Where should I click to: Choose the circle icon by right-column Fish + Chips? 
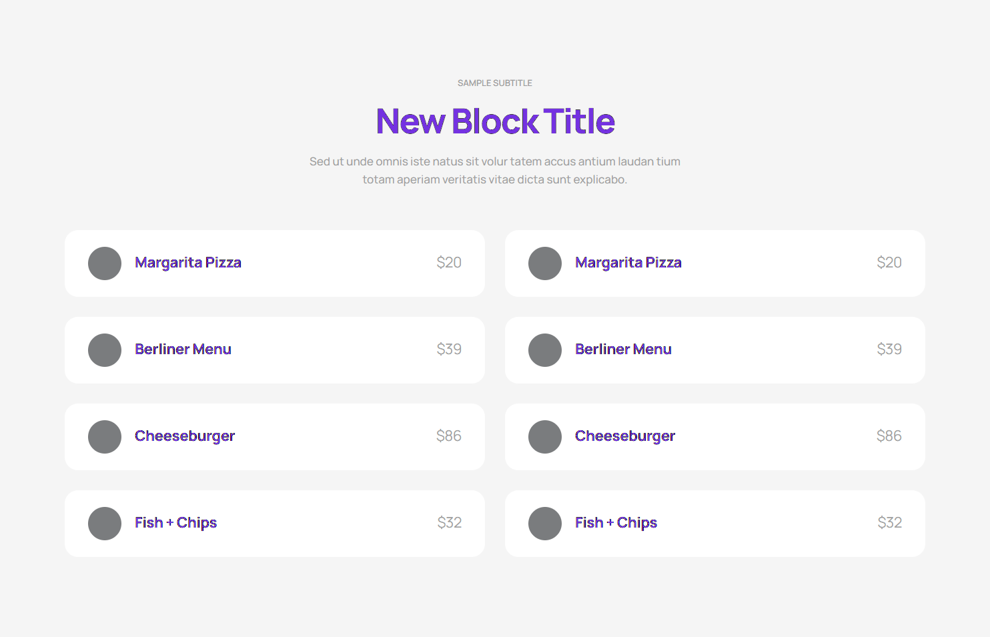click(x=545, y=524)
